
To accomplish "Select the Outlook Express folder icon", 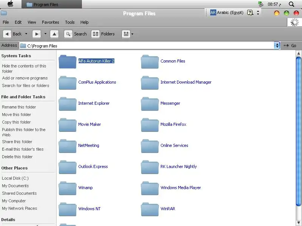I will point(68,167).
